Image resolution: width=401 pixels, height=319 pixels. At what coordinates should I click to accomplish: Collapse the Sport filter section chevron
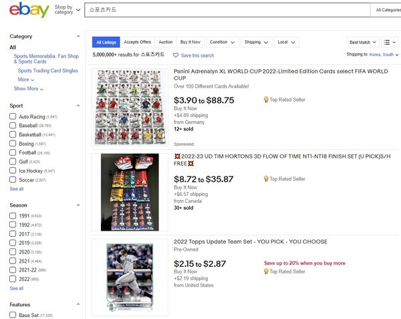point(78,106)
